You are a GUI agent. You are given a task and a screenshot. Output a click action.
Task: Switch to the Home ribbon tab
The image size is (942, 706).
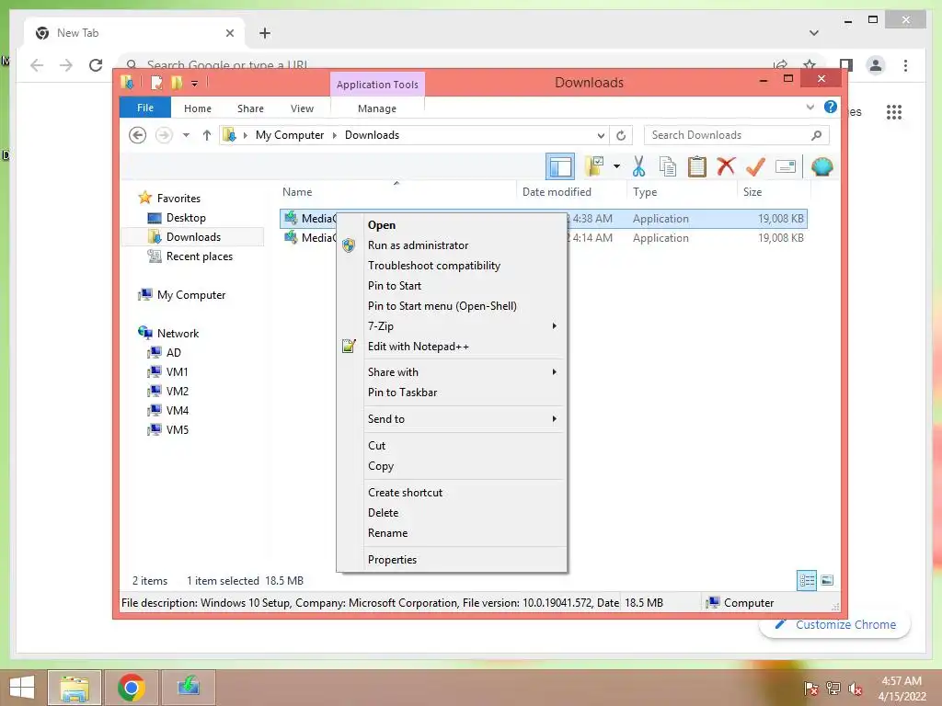[198, 108]
